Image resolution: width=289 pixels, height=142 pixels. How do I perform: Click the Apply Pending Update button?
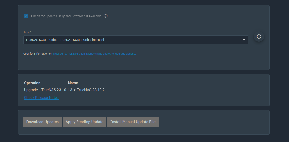coord(85,122)
